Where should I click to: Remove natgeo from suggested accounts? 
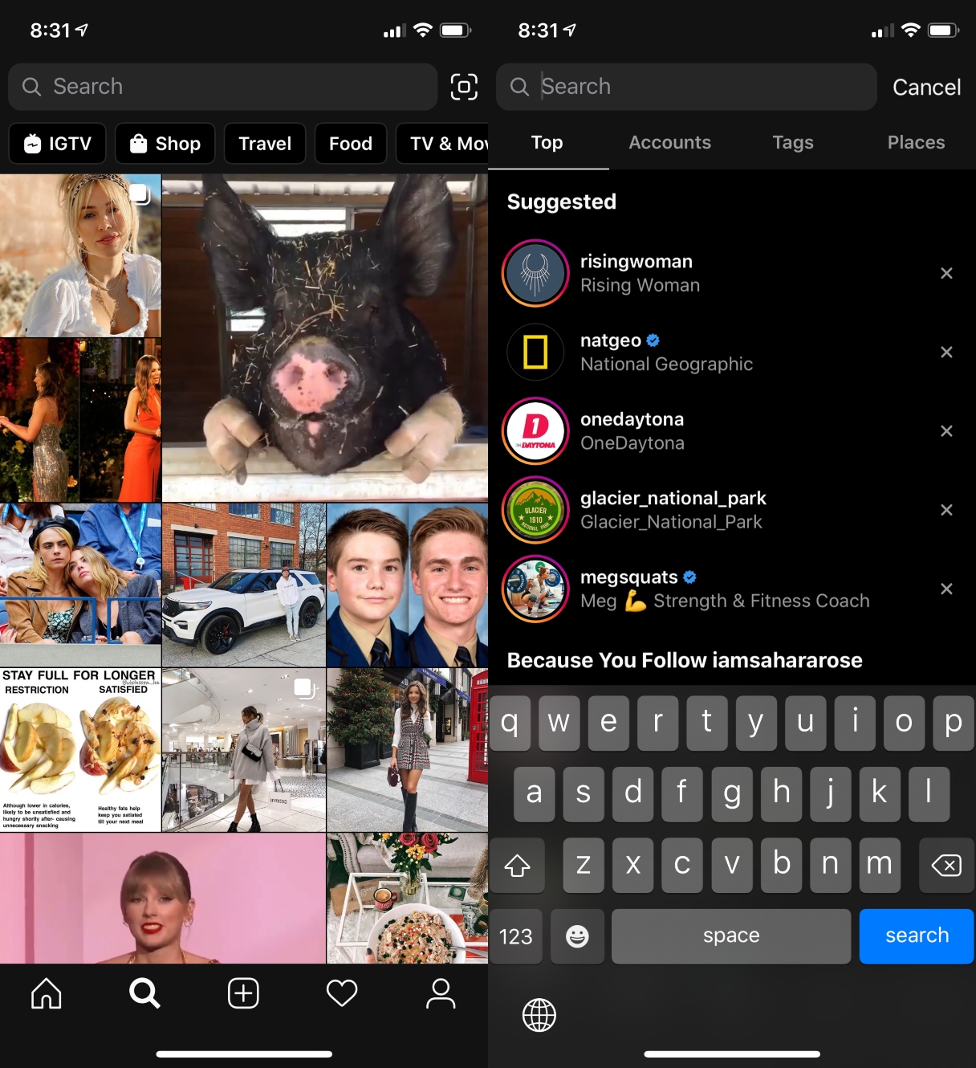click(947, 353)
